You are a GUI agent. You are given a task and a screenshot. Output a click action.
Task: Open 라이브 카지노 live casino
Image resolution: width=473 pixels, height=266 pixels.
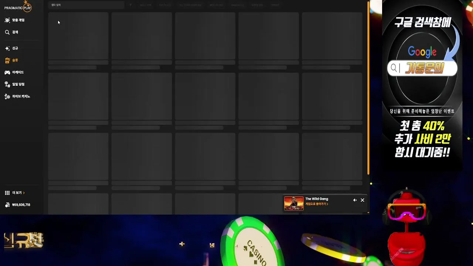point(17,96)
